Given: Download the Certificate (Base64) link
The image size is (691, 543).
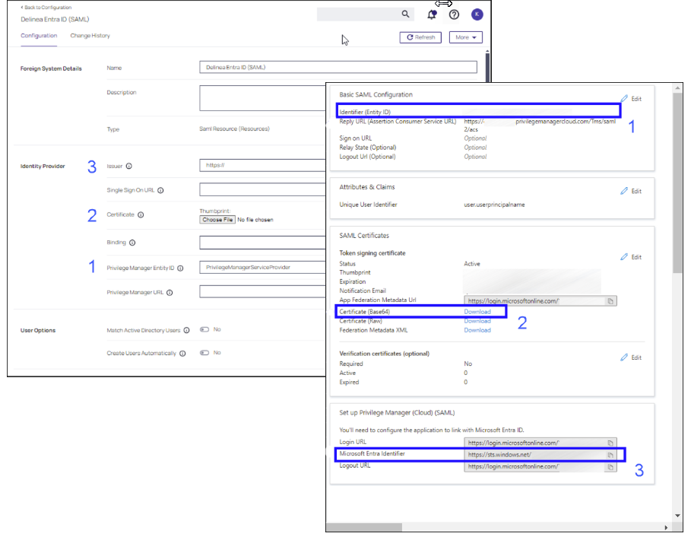Looking at the screenshot, I should [477, 312].
